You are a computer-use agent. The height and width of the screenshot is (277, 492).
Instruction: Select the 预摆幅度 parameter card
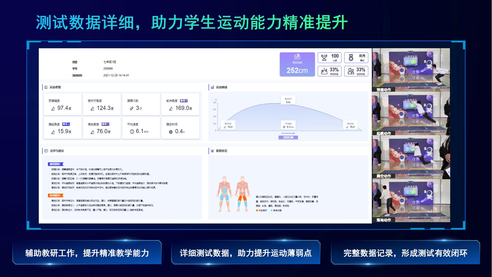tap(63, 104)
